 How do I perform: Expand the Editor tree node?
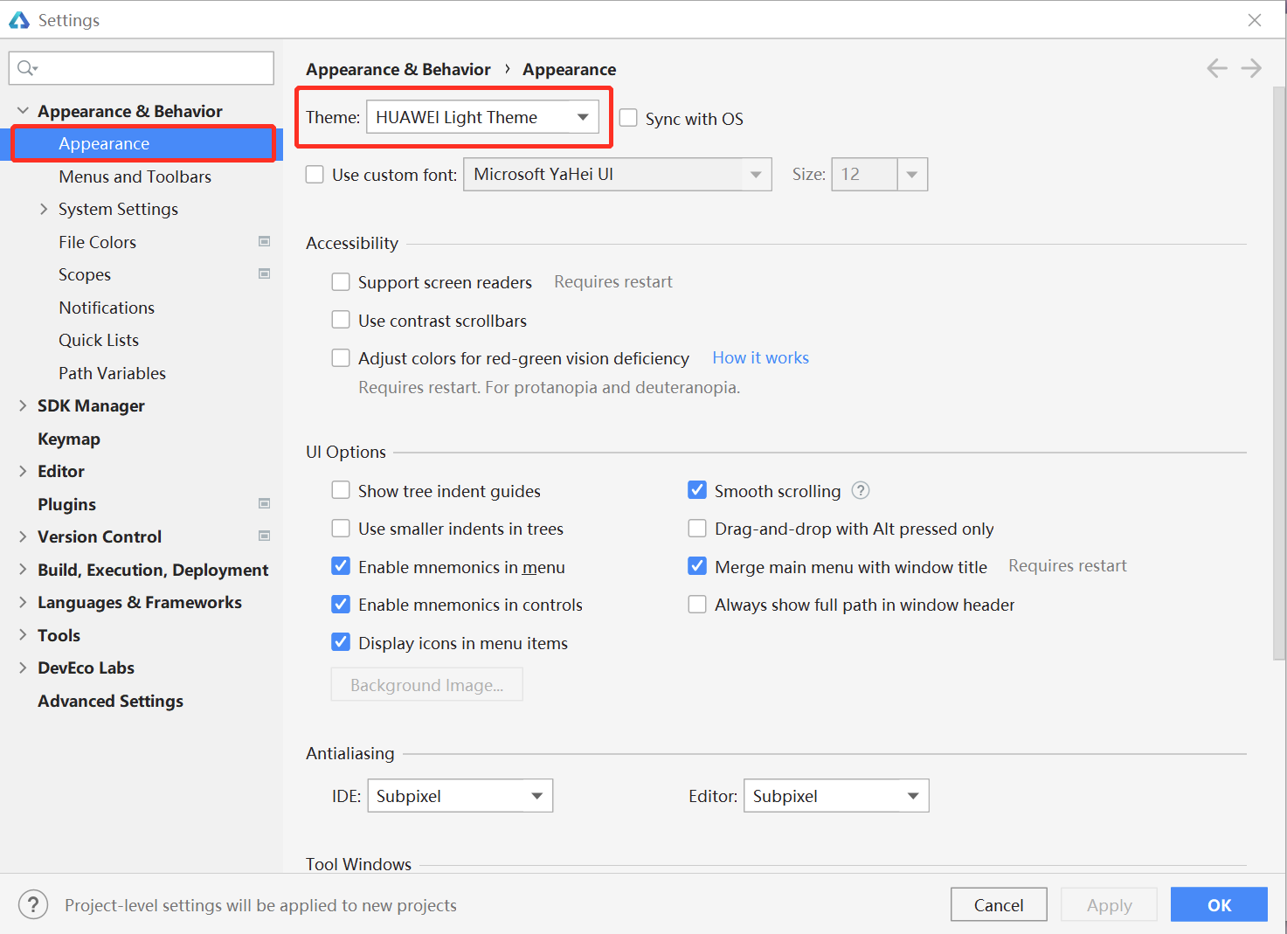click(x=23, y=471)
